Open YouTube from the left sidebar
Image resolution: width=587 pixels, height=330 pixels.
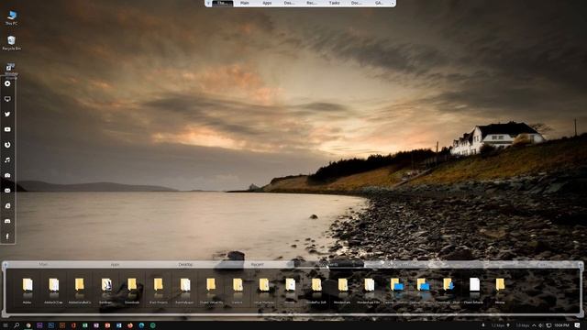pyautogui.click(x=7, y=129)
